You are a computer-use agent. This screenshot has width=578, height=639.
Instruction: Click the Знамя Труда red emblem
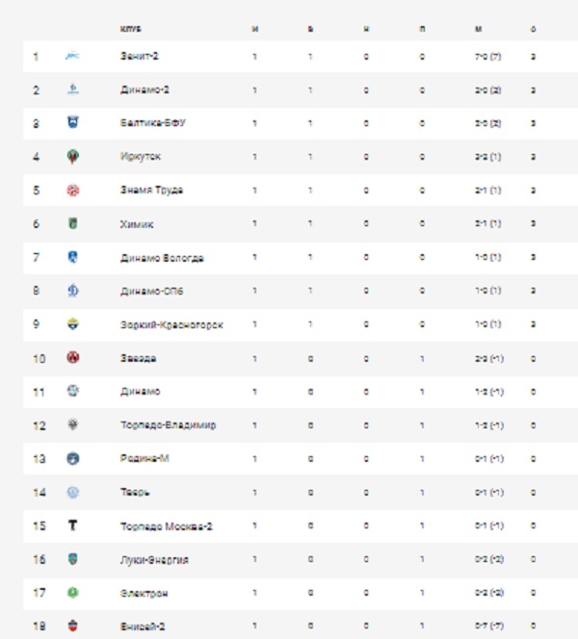[73, 191]
